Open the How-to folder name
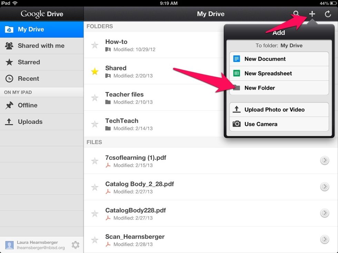338x253 pixels. click(117, 42)
